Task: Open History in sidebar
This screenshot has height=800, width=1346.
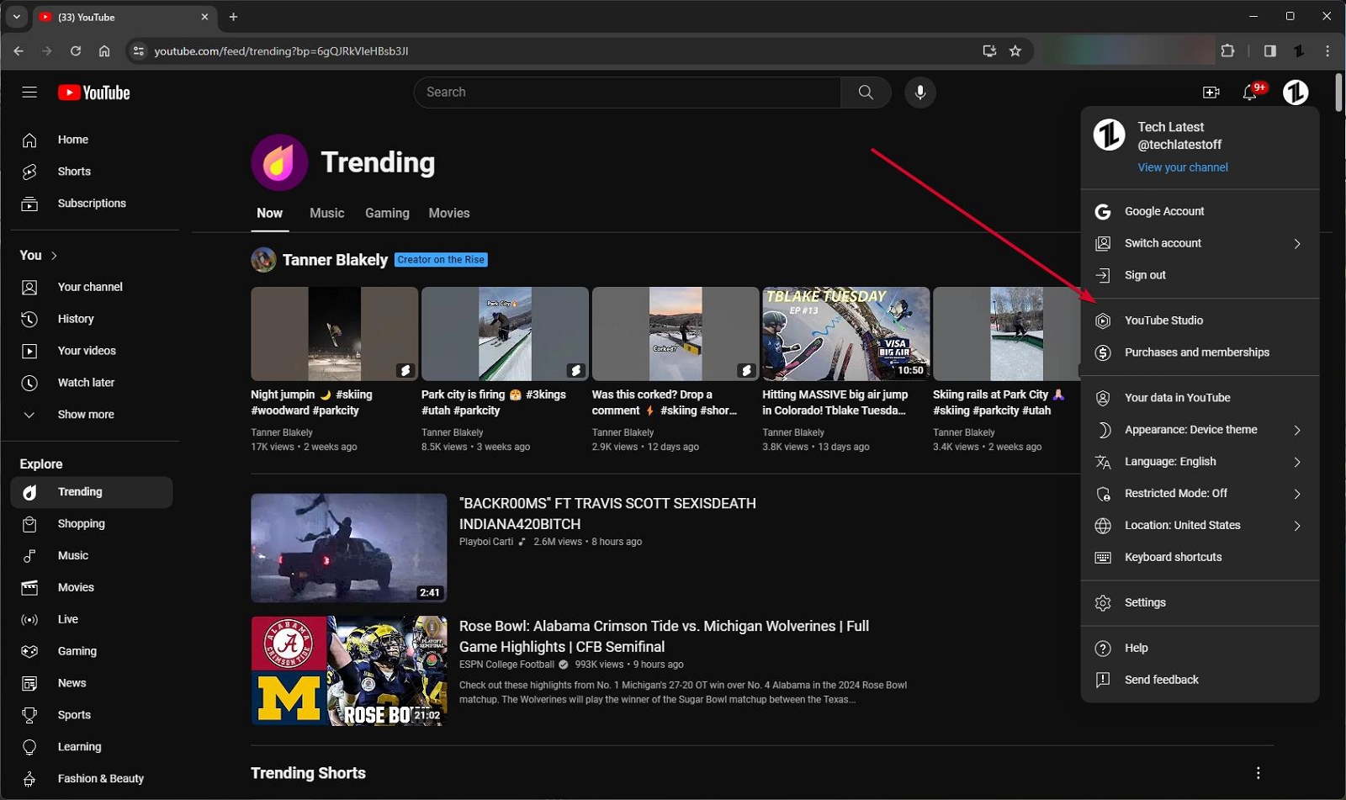Action: [91, 319]
